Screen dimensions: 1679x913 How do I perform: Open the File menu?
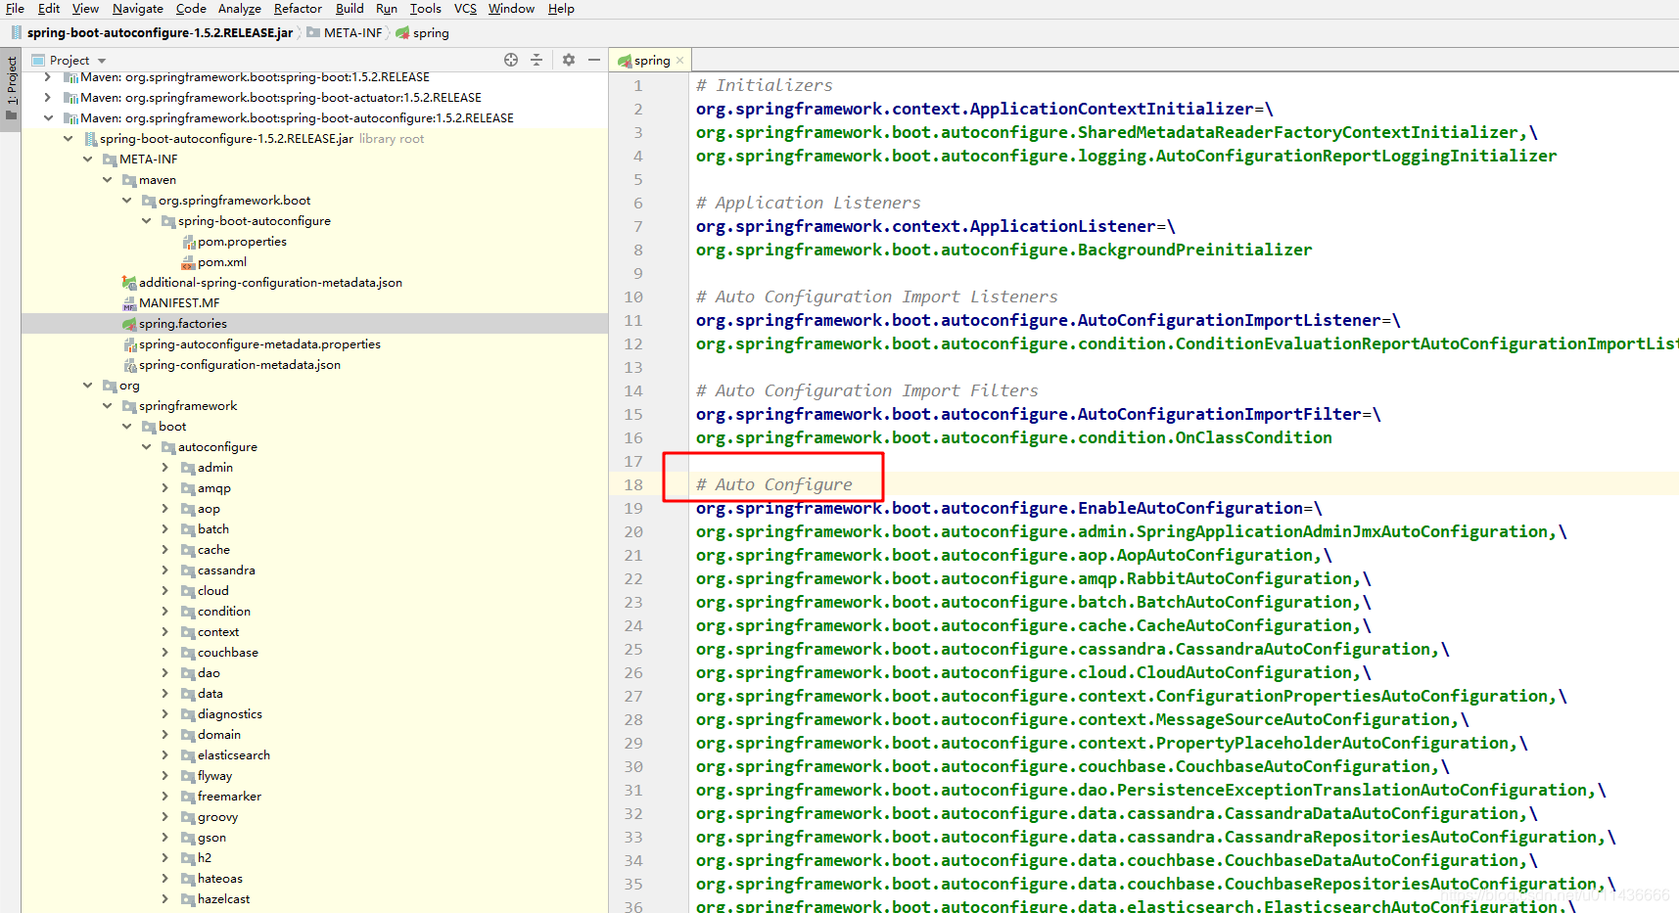pos(15,9)
